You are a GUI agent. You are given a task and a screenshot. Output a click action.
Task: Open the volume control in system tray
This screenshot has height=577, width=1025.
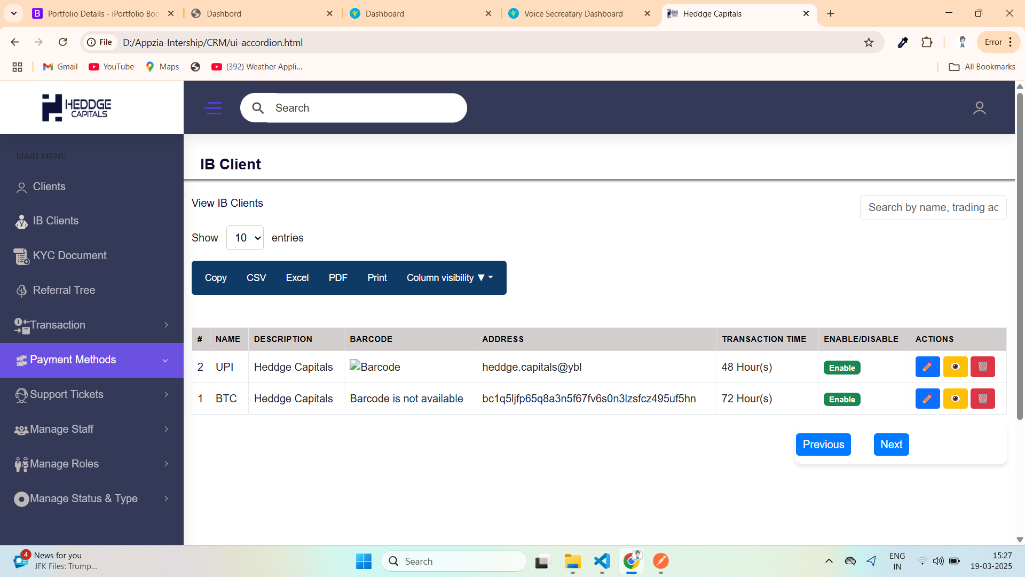(x=938, y=561)
